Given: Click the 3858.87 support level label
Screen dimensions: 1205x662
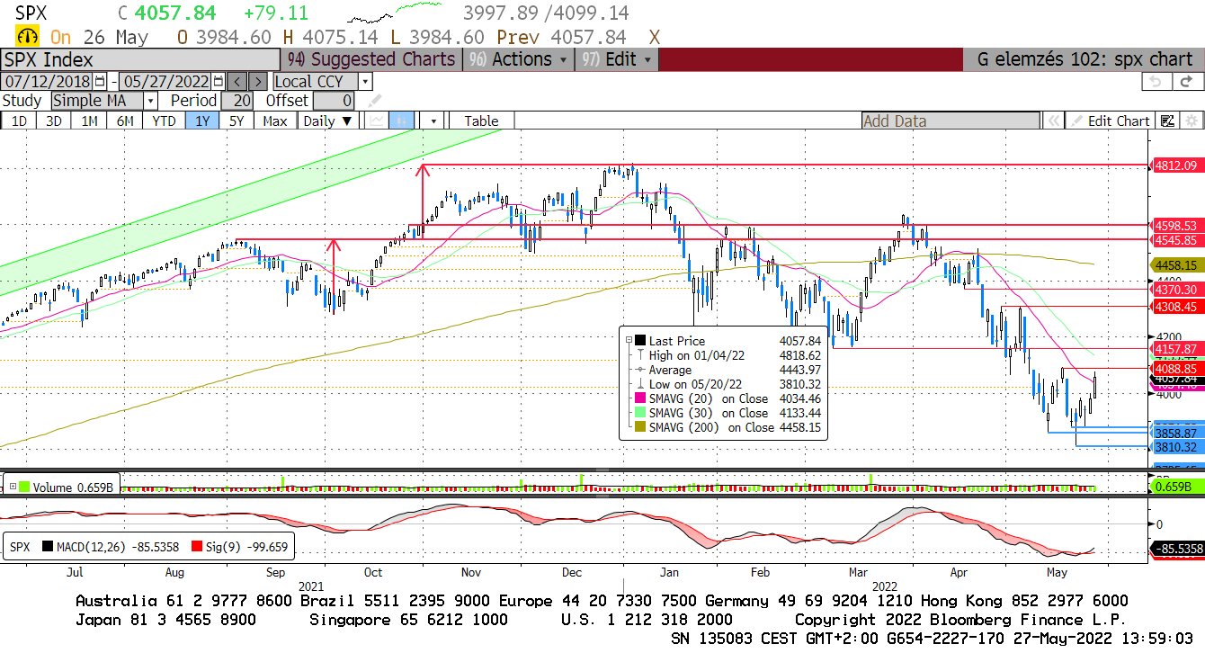Looking at the screenshot, I should [x=1176, y=433].
